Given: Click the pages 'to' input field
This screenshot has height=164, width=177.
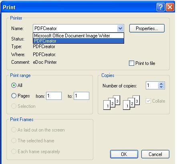Looking at the screenshot, I should 81,96.
